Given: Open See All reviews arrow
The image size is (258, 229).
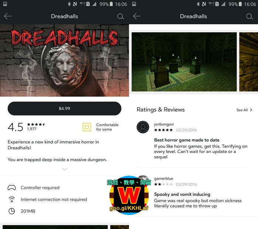Looking at the screenshot, I should click(x=251, y=110).
